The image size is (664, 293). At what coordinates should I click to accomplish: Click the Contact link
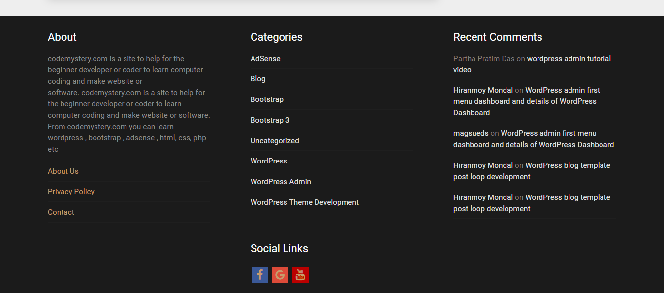coord(61,212)
